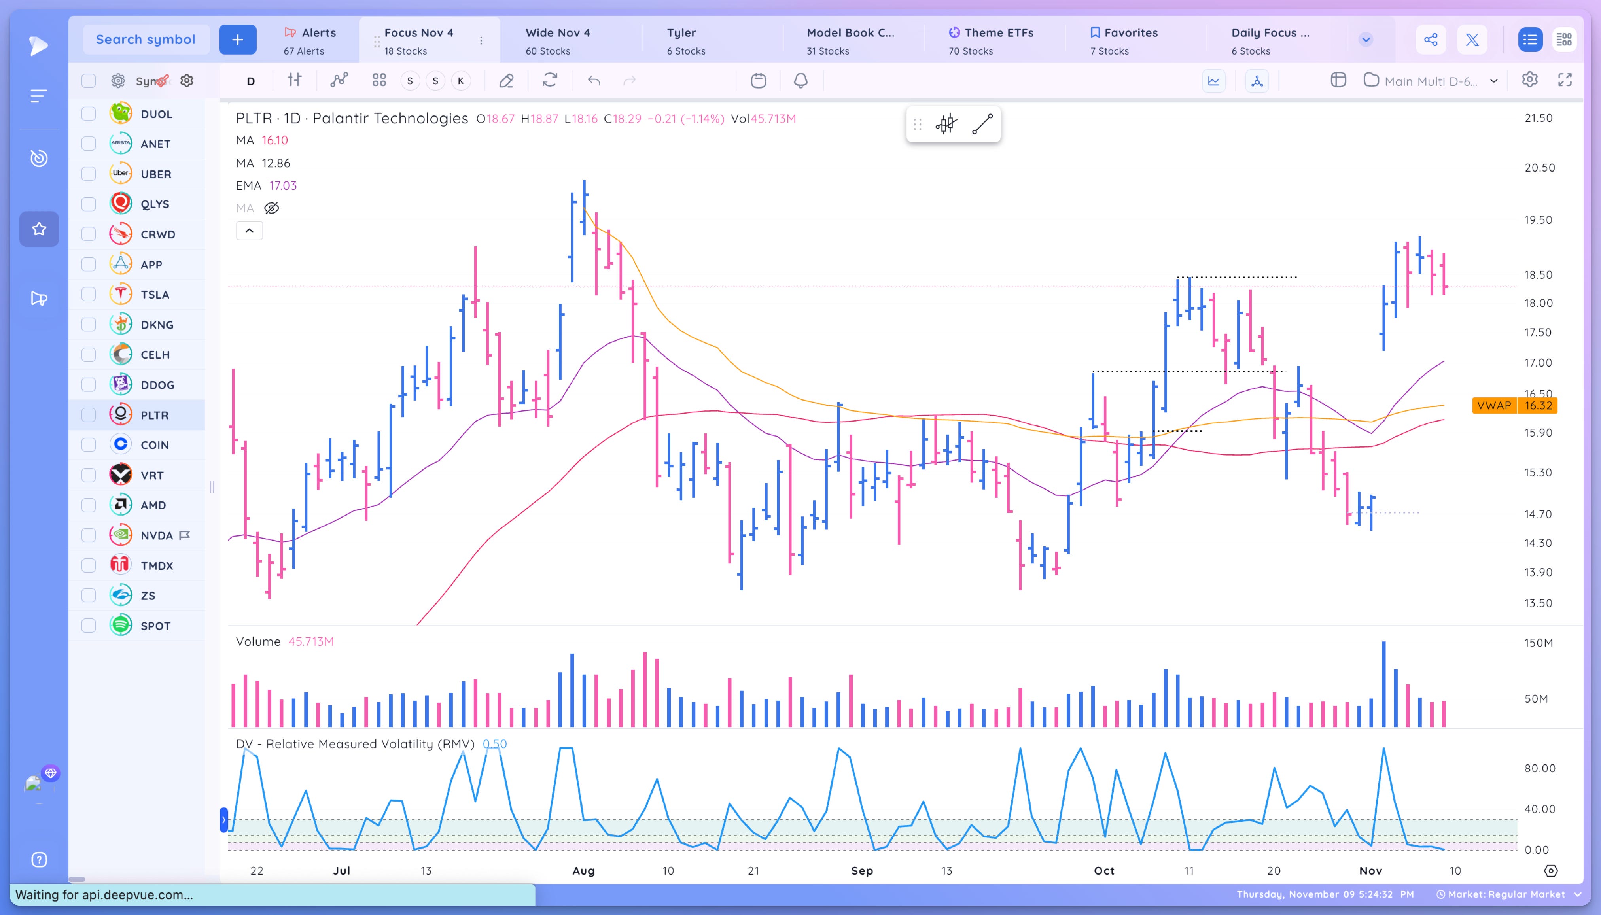
Task: Toggle the line chart mode icon
Action: point(1214,80)
